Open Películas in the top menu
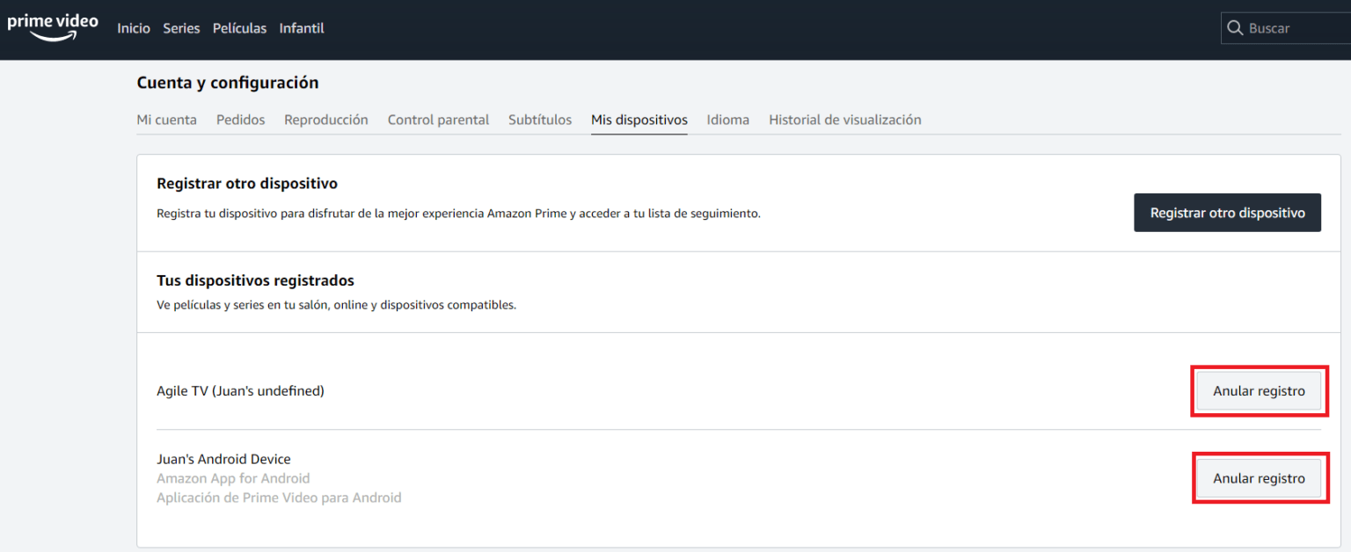This screenshot has height=552, width=1351. 239,28
